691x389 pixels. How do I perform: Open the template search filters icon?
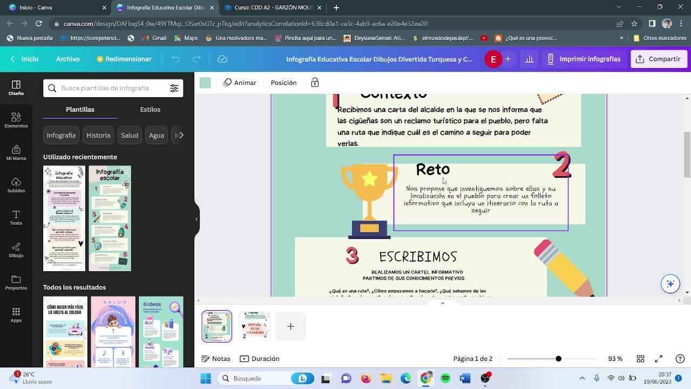(174, 88)
